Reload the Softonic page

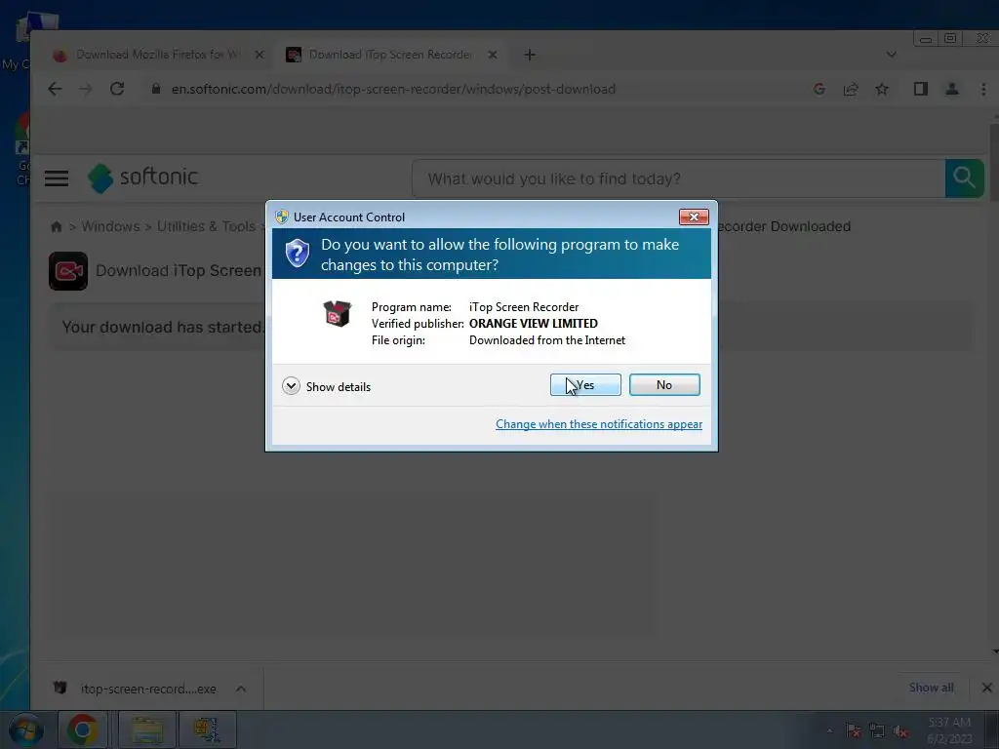pos(117,89)
